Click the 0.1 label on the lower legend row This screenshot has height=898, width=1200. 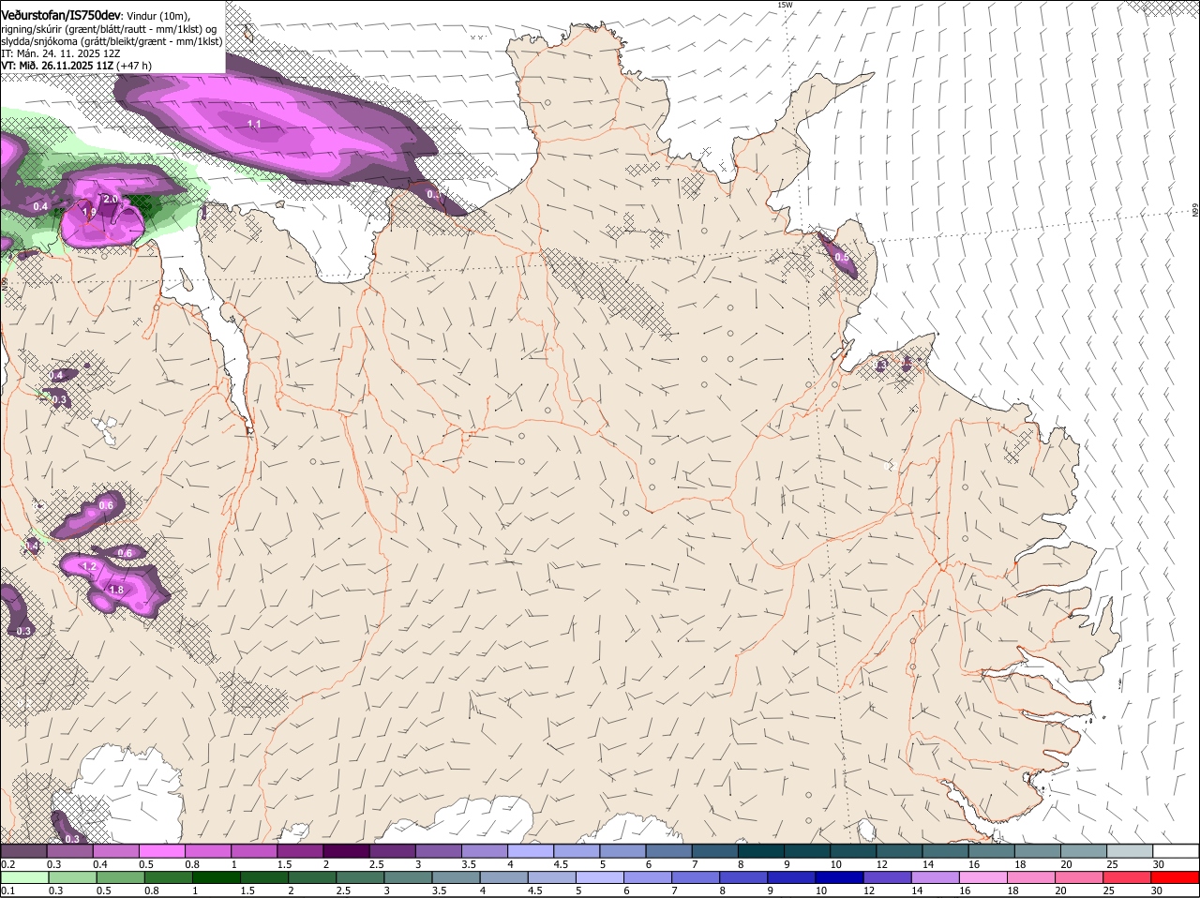pos(8,891)
